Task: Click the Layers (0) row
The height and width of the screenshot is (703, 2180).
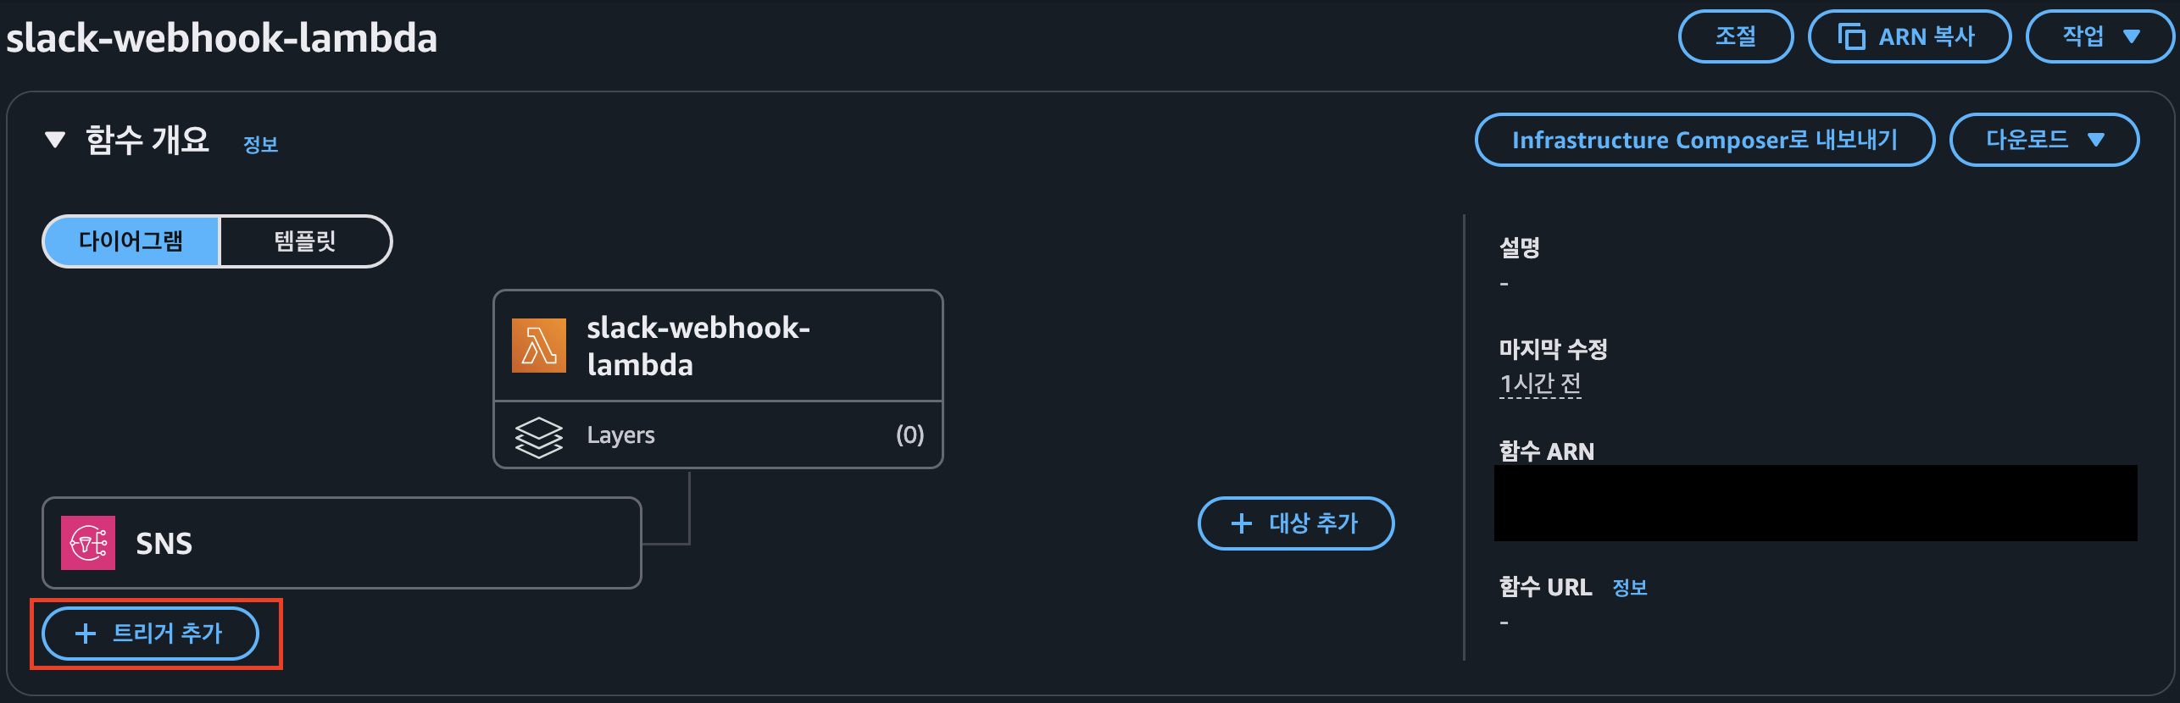Action: [x=718, y=435]
